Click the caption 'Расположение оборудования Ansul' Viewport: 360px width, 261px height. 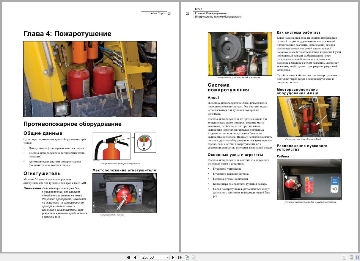(x=303, y=139)
